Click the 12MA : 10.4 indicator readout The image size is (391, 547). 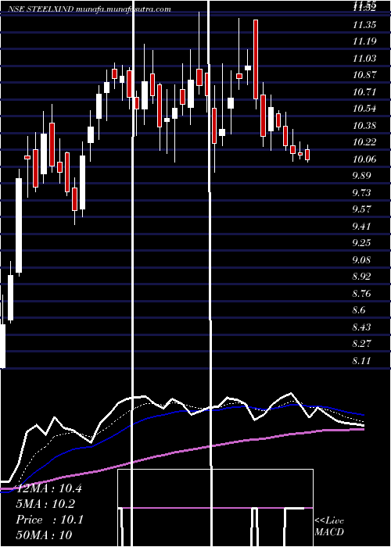click(48, 488)
